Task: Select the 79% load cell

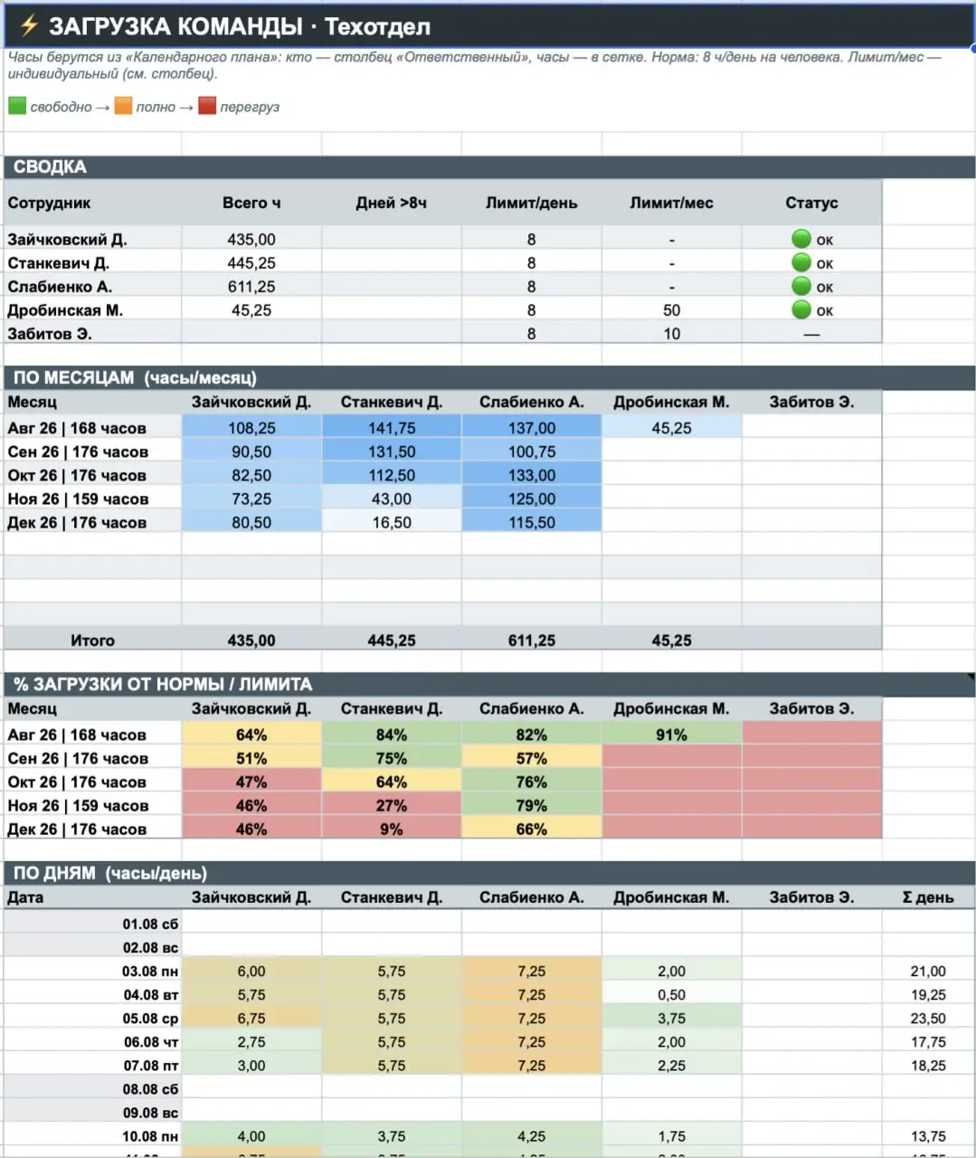Action: 532,804
